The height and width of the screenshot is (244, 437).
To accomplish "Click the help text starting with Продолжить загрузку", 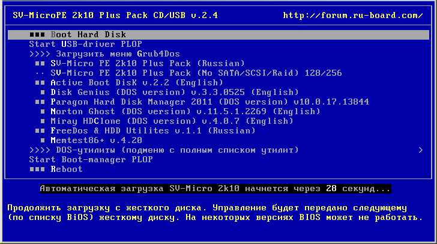I will 207,208.
